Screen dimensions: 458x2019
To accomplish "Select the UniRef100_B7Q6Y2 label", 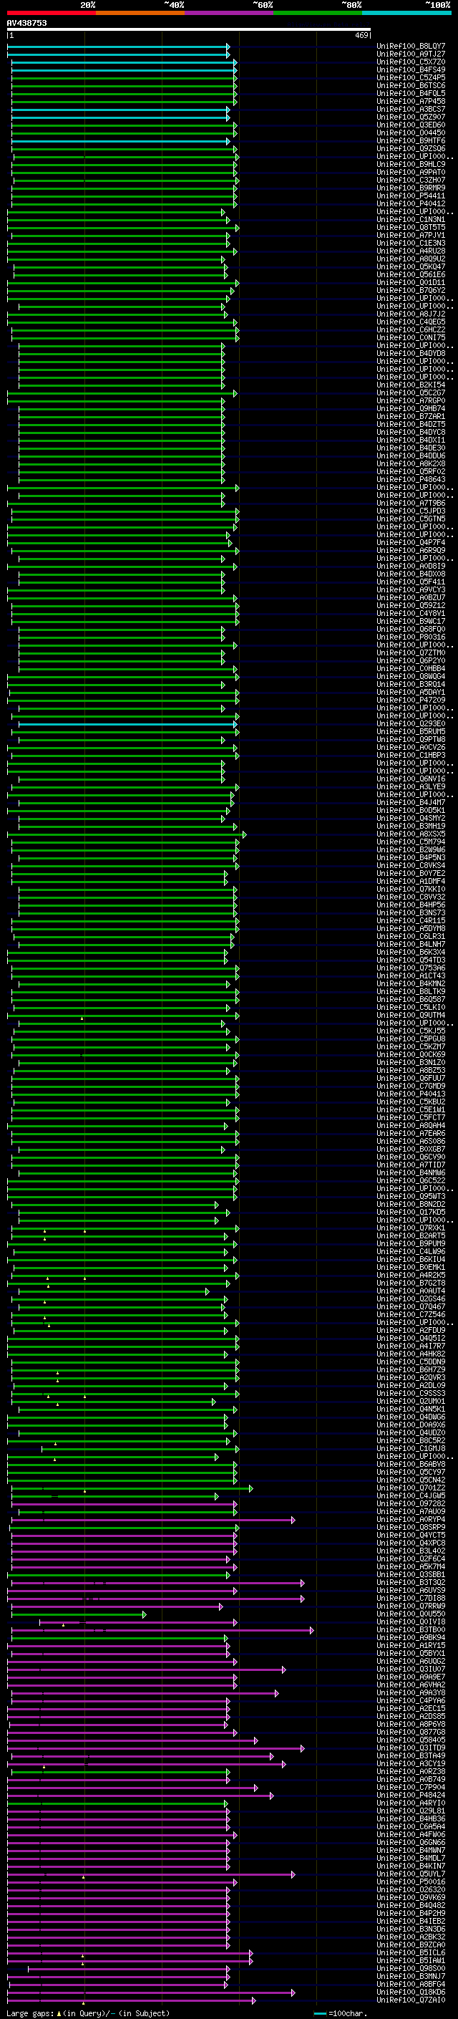I will tap(411, 290).
